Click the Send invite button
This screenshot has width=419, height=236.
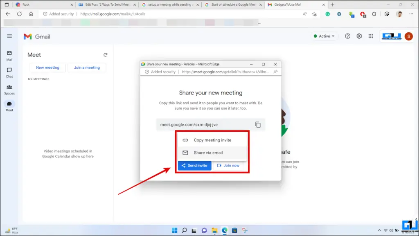194,166
